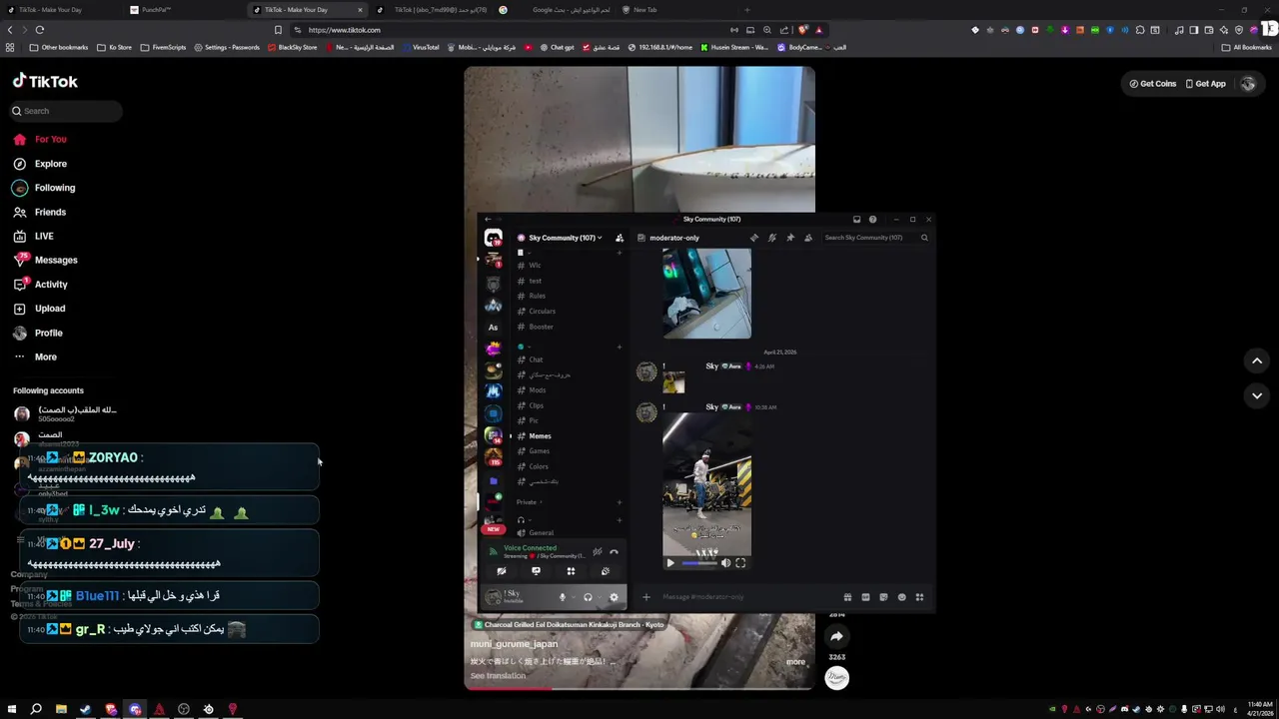1279x719 pixels.
Task: Disconnect from Discord voice call
Action: 614,551
